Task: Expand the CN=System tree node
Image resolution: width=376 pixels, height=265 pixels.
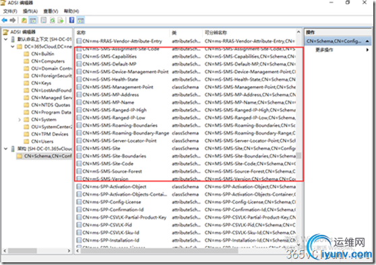Action: click(x=20, y=120)
